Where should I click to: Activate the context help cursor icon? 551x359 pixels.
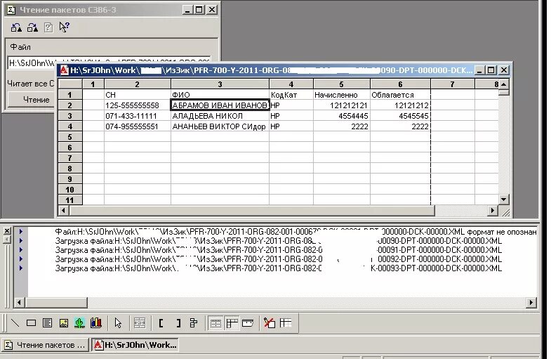point(64,27)
